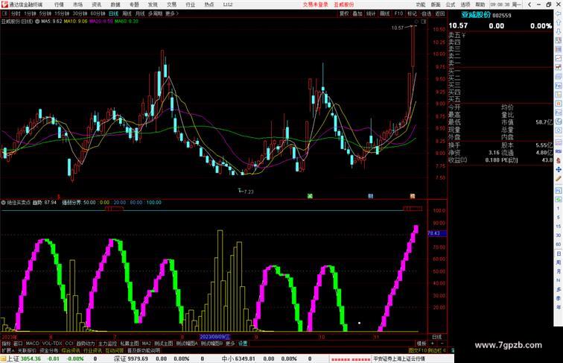The height and width of the screenshot is (363, 563).
Task: Switch to 1分钟 chart period
Action: click(30, 13)
